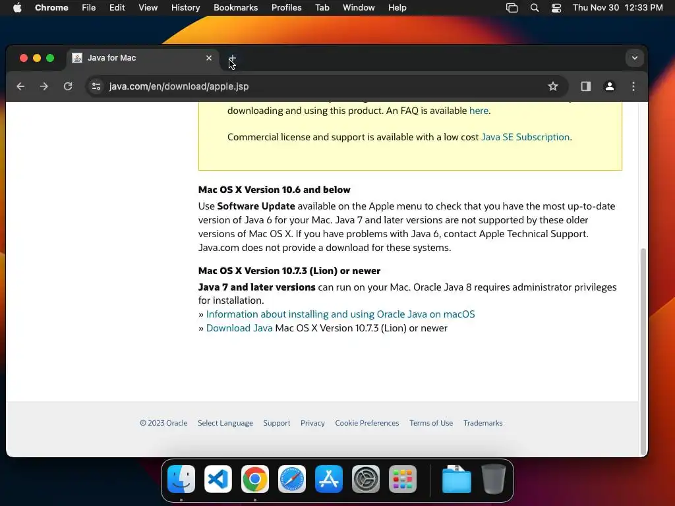Viewport: 675px width, 506px height.
Task: Click the page vertical scrollbar thumb
Action: pos(643,351)
